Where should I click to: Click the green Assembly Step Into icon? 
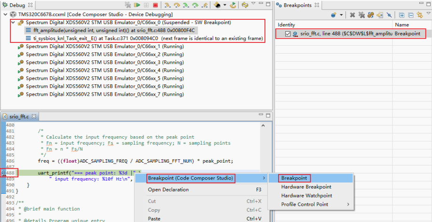tap(186, 5)
